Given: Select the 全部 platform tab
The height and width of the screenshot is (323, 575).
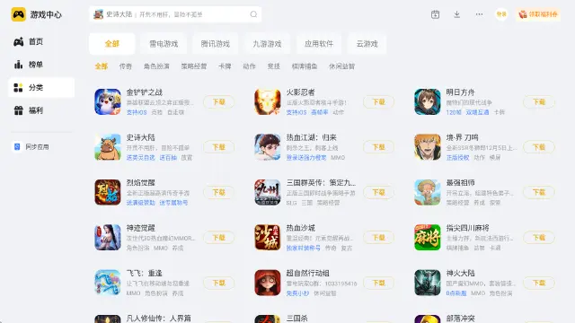Looking at the screenshot, I should (x=111, y=44).
